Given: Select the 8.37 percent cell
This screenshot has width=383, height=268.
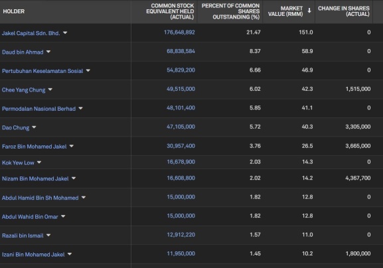Looking at the screenshot, I should (x=255, y=51).
